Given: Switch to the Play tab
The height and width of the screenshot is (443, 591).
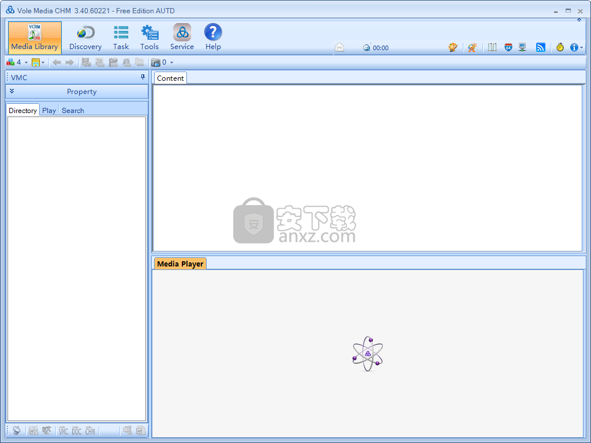Looking at the screenshot, I should point(49,110).
